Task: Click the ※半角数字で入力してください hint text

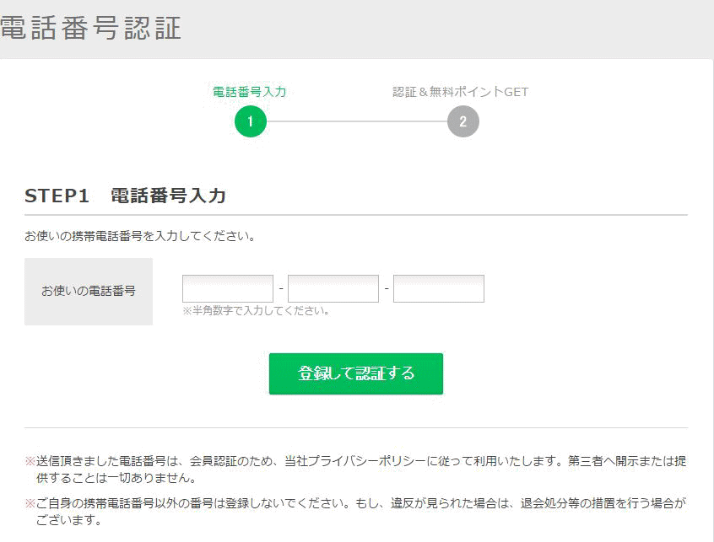Action: 256,311
